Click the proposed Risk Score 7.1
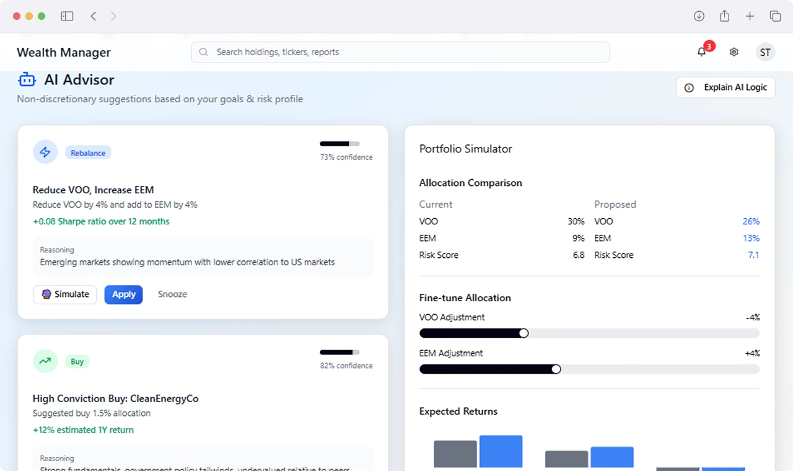 click(753, 255)
